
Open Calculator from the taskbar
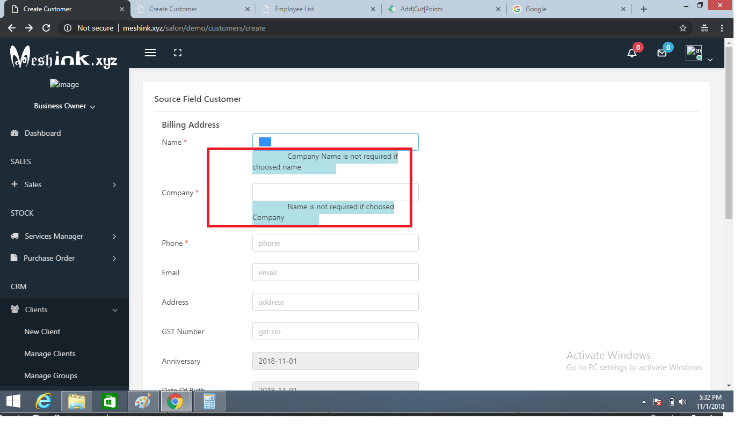209,401
